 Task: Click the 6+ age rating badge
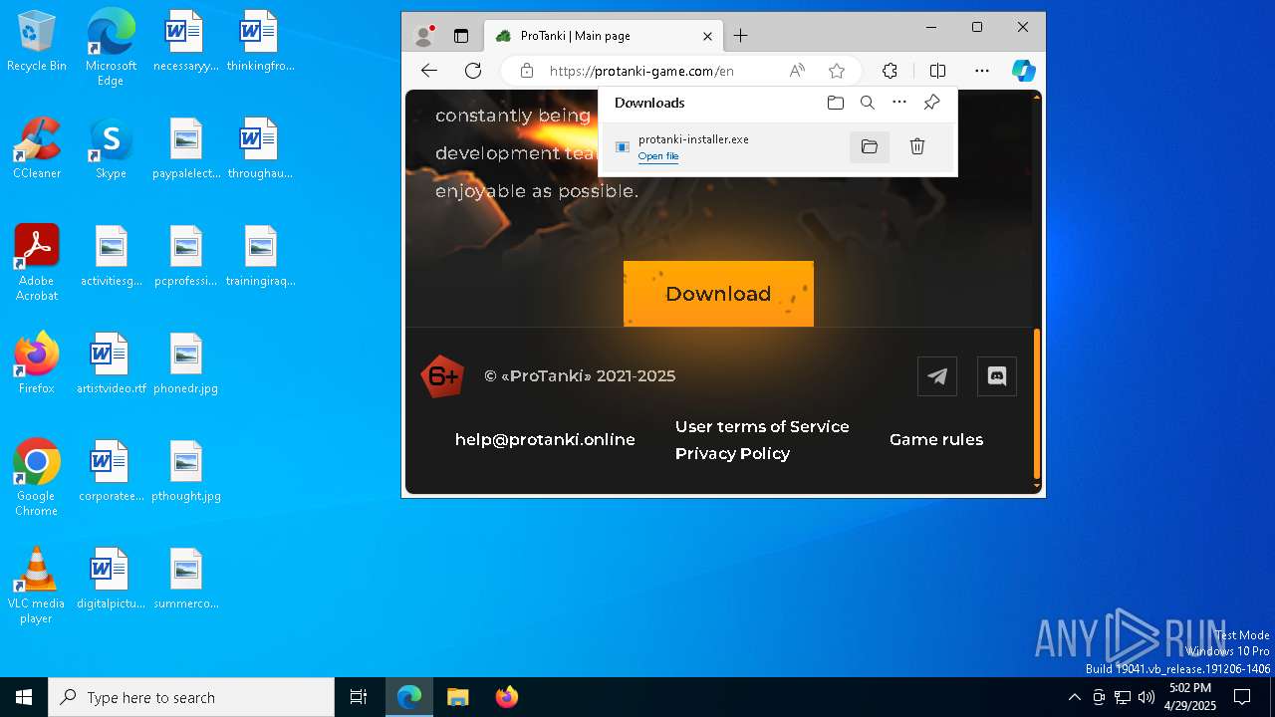point(442,376)
